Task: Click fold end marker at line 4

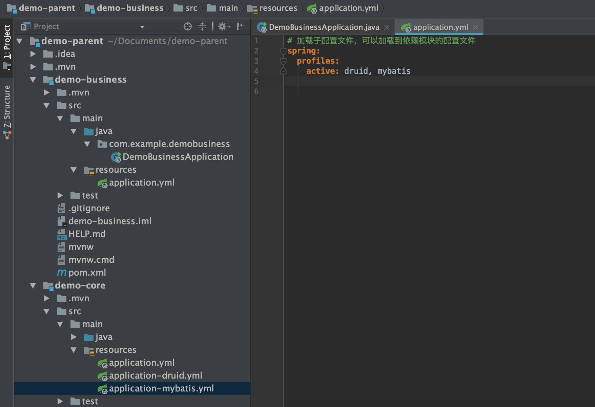Action: point(283,71)
